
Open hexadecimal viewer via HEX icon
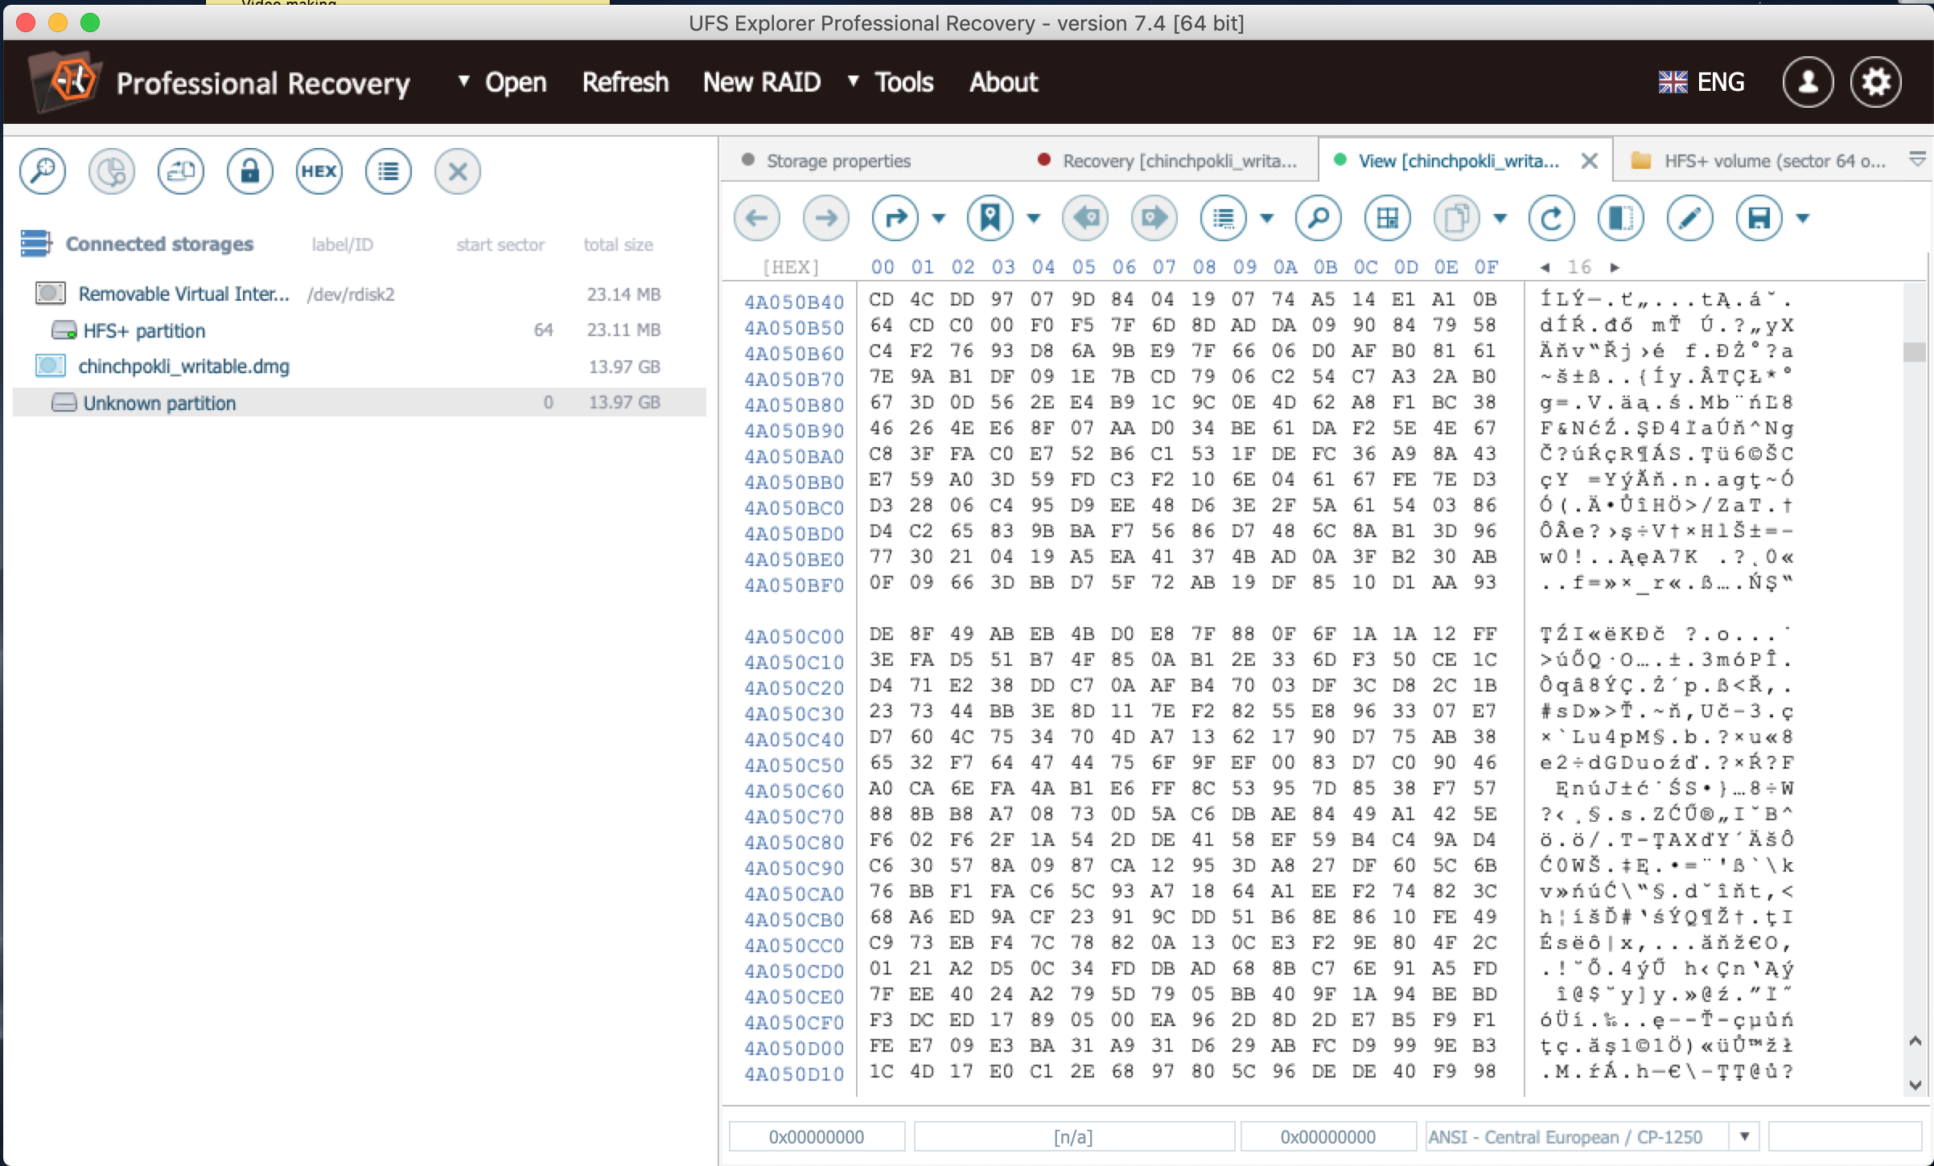pyautogui.click(x=319, y=171)
